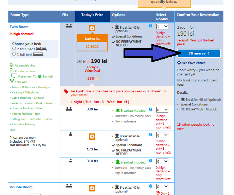Select the 1 full bed option
This screenshot has width=234, height=195.
tap(14, 54)
